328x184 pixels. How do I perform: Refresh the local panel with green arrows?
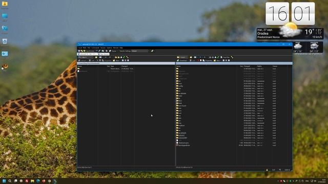[x=124, y=57]
